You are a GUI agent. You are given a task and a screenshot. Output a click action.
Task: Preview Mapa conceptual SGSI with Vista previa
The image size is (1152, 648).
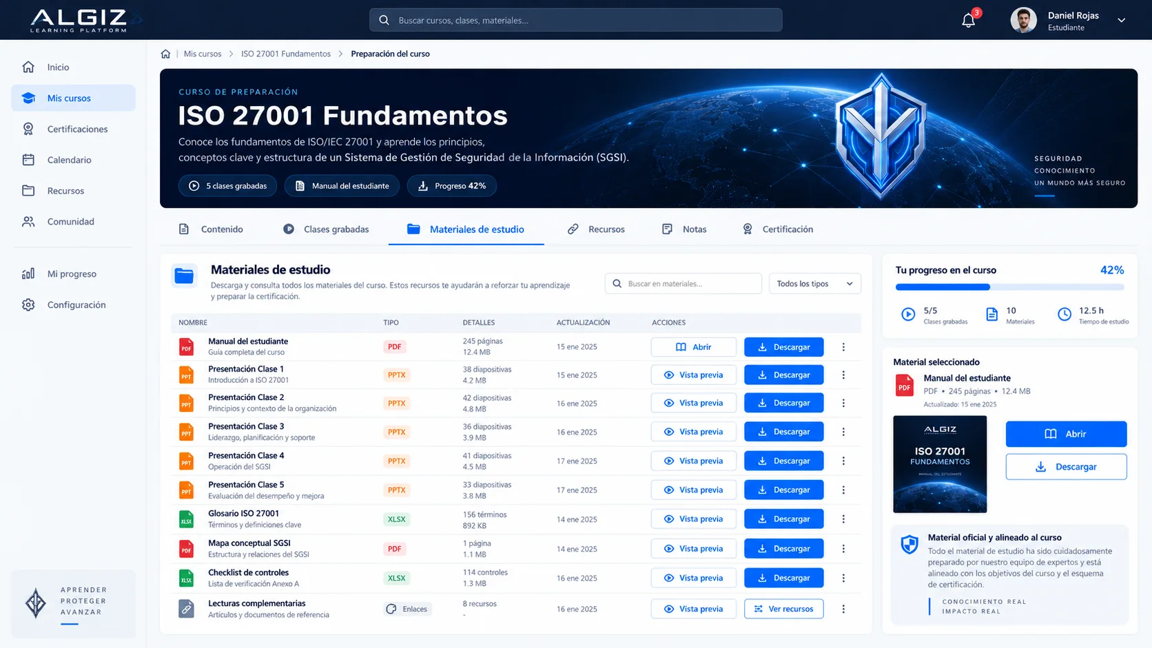point(694,549)
